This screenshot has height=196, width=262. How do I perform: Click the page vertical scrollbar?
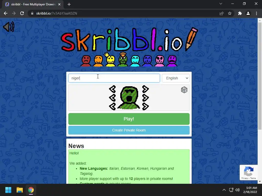point(260,76)
